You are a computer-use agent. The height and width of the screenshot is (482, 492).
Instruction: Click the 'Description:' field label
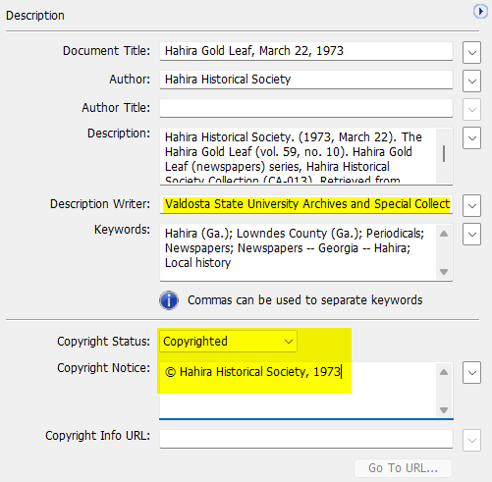pyautogui.click(x=119, y=134)
